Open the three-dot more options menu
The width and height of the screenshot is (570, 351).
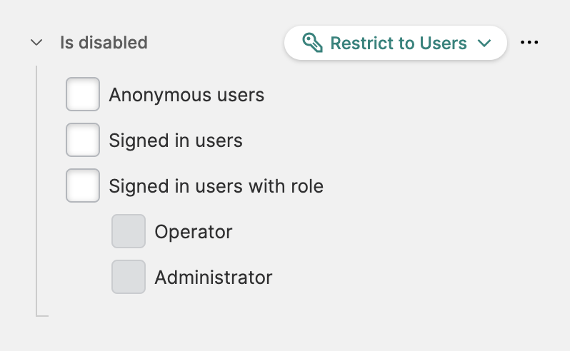coord(529,43)
